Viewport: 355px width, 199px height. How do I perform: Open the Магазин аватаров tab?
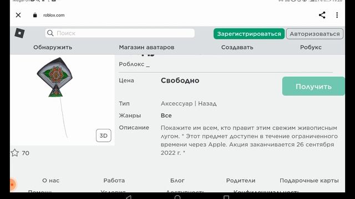(146, 48)
